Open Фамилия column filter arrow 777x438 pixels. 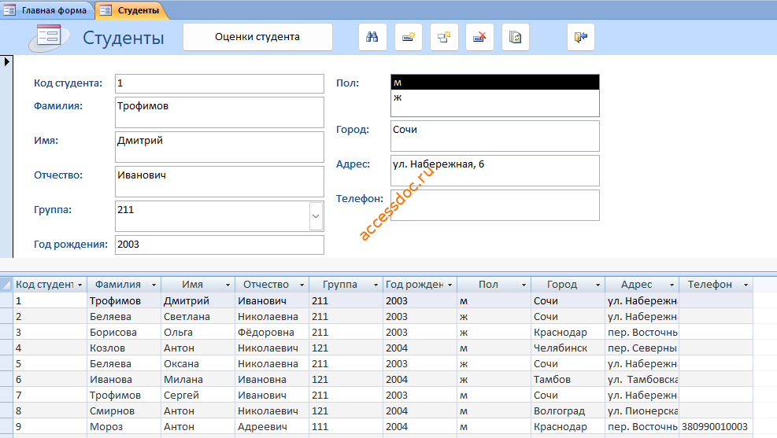(154, 285)
